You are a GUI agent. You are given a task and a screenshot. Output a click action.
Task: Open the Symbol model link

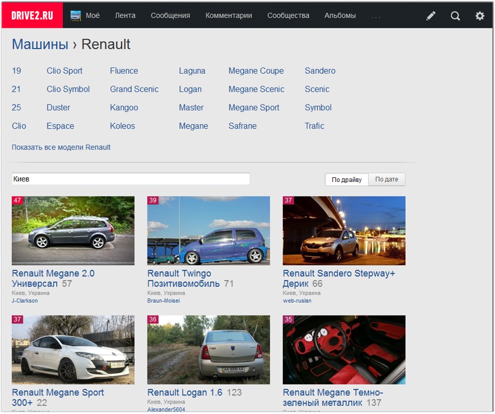[318, 107]
